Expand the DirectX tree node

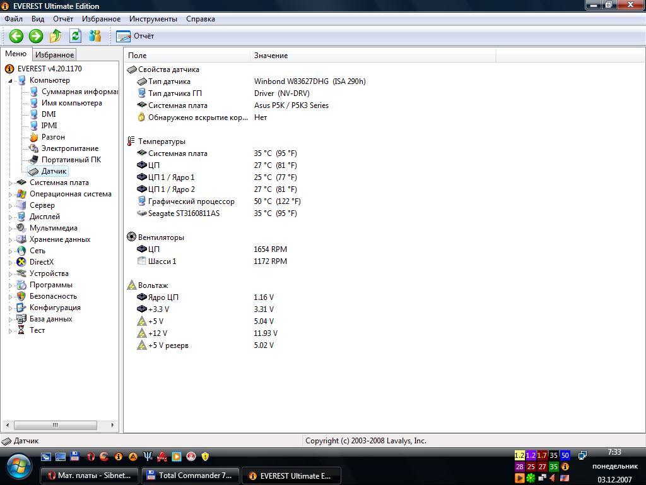(x=10, y=262)
